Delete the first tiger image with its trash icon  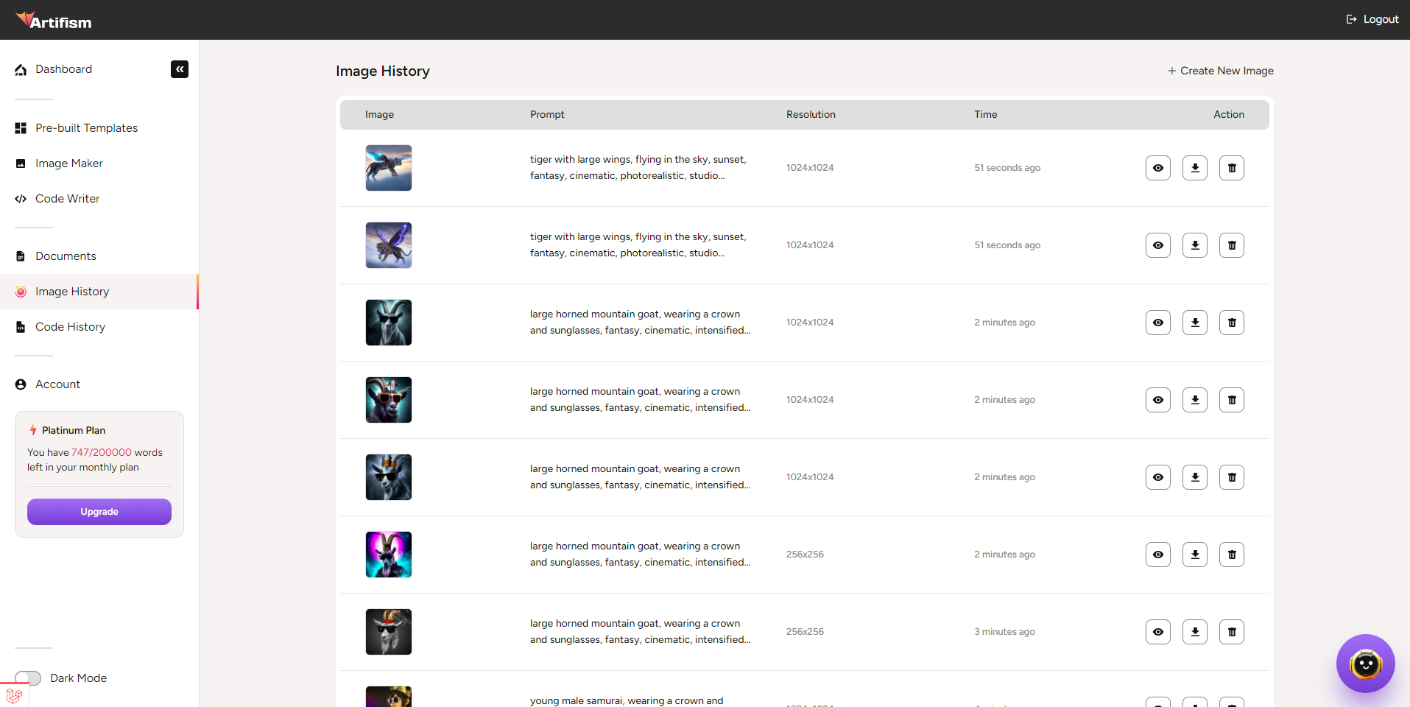click(x=1232, y=168)
